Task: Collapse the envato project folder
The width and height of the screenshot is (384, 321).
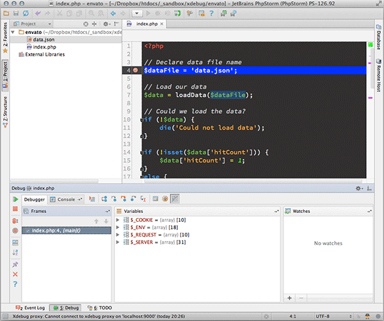Action: click(13, 32)
